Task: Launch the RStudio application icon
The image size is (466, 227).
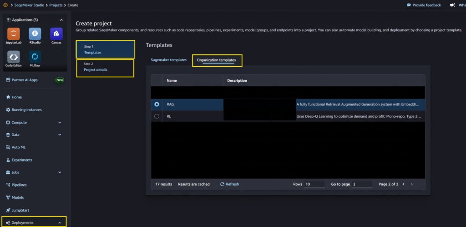Action: click(35, 34)
